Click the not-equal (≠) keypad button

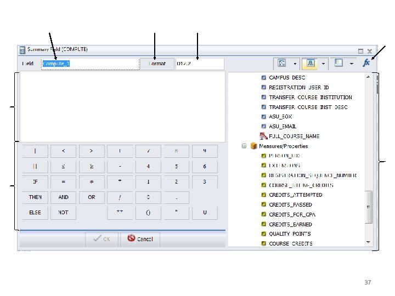coord(92,182)
